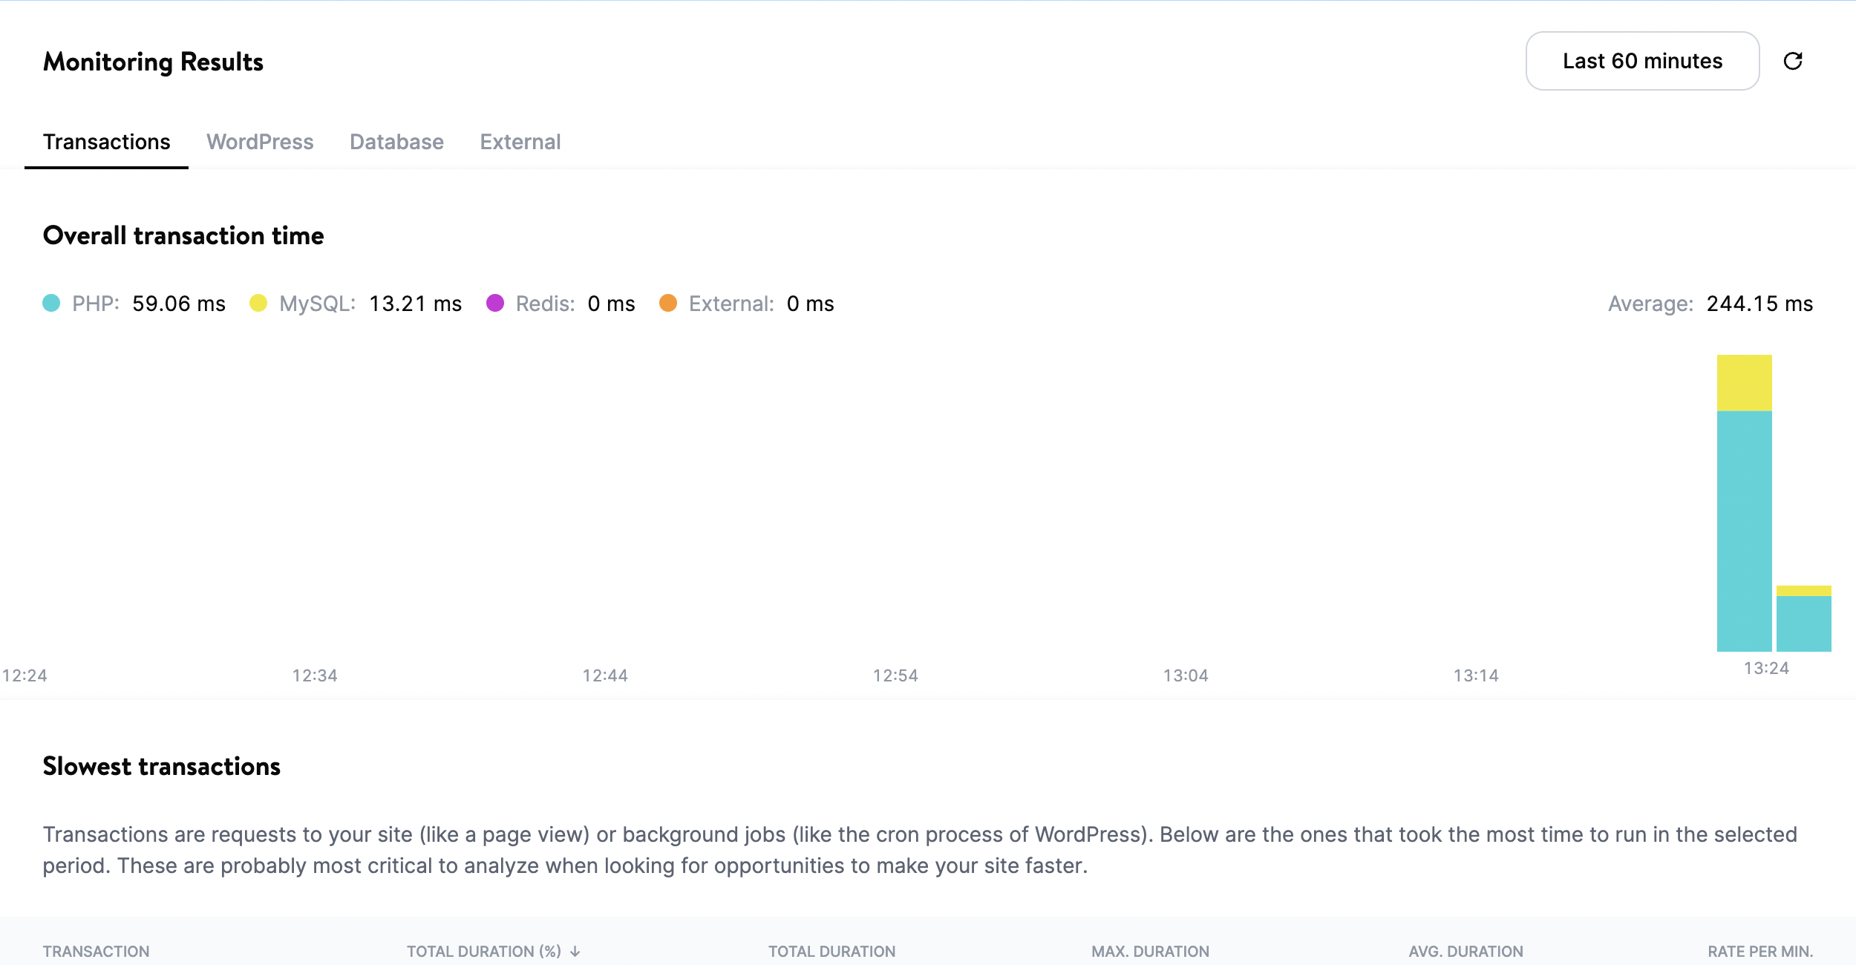Select the External tab

(x=521, y=141)
